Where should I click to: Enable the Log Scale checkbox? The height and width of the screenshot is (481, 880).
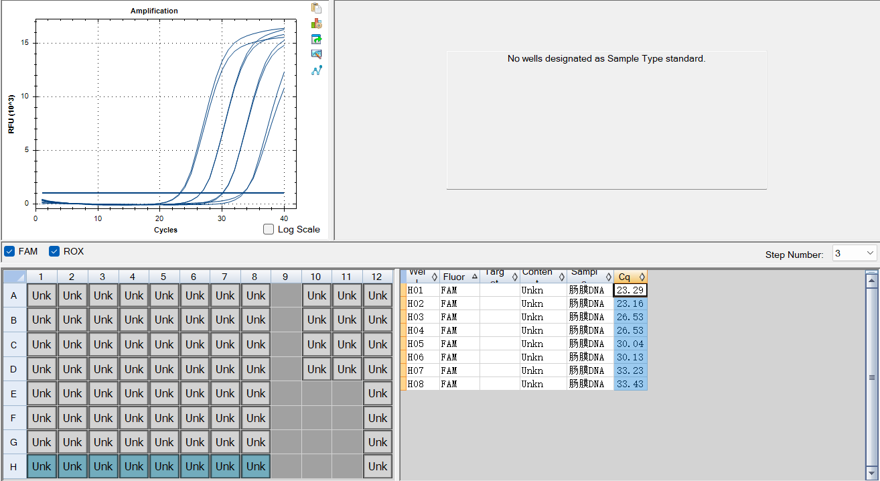click(x=269, y=229)
